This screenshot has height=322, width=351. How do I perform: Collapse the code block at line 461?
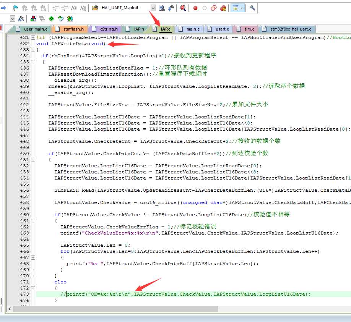pyautogui.click(x=33, y=221)
